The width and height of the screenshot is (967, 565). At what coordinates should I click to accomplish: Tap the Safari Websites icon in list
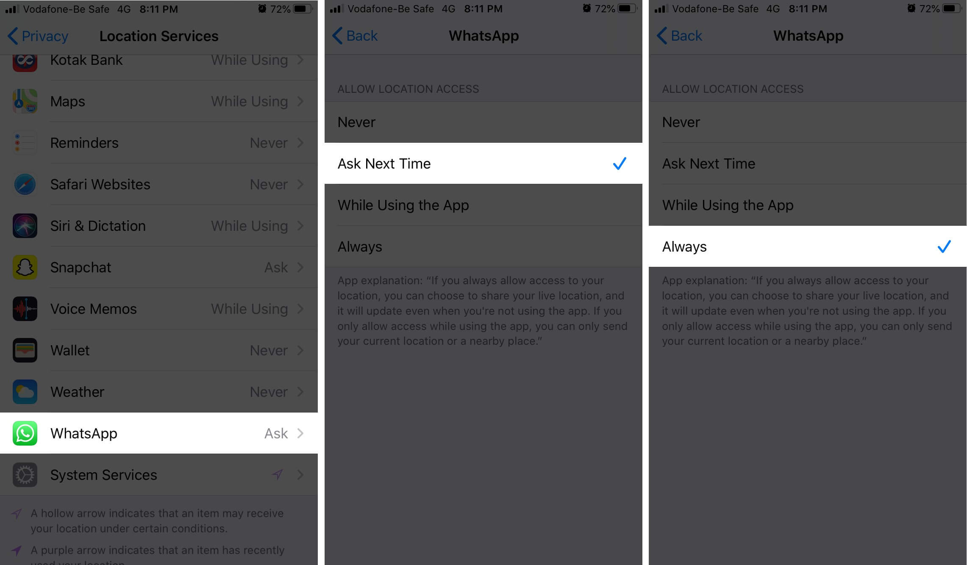(x=25, y=184)
